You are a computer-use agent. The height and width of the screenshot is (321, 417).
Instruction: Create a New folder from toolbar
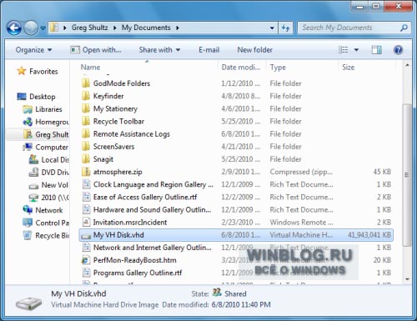tap(254, 50)
